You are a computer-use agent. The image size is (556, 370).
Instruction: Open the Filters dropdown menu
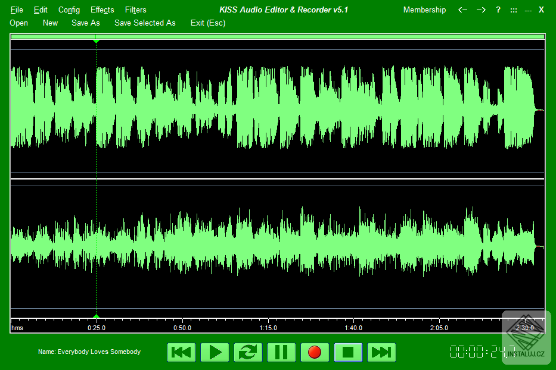135,10
